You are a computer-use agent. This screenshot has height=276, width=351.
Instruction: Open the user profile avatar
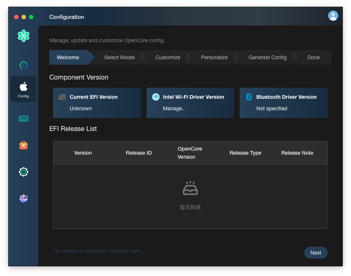(333, 16)
